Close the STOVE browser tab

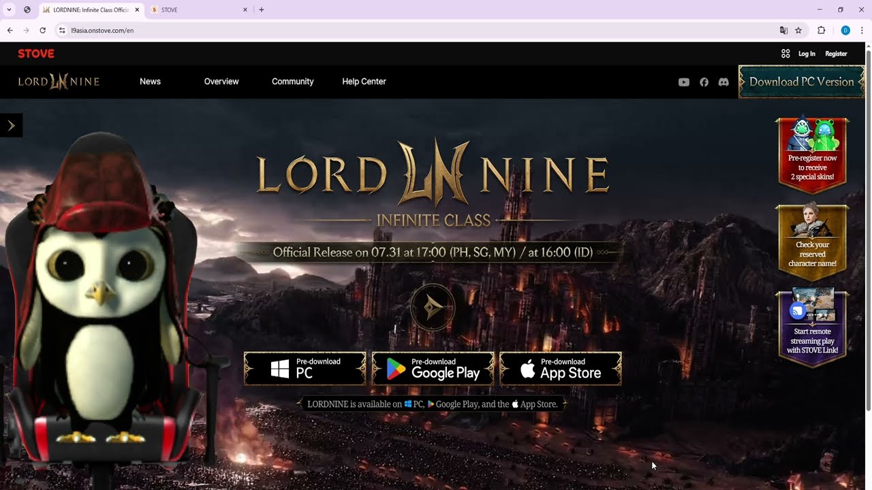pos(246,10)
